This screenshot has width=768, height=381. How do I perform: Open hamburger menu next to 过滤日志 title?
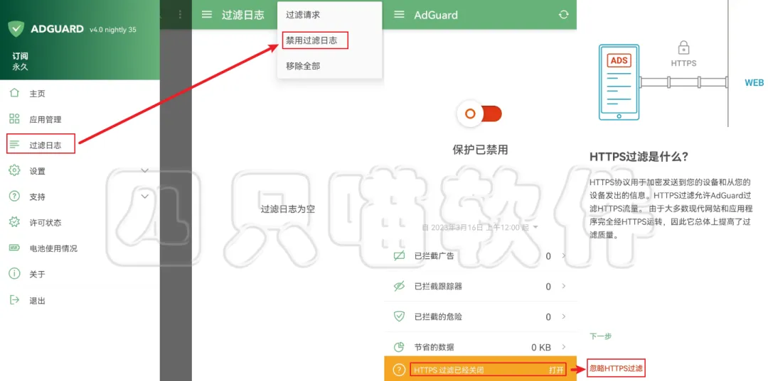pos(207,15)
